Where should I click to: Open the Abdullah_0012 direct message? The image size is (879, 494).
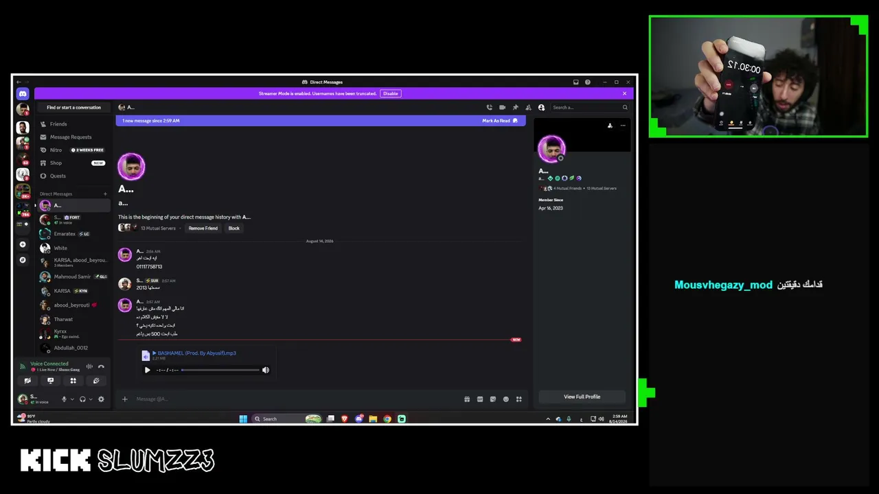(73, 348)
